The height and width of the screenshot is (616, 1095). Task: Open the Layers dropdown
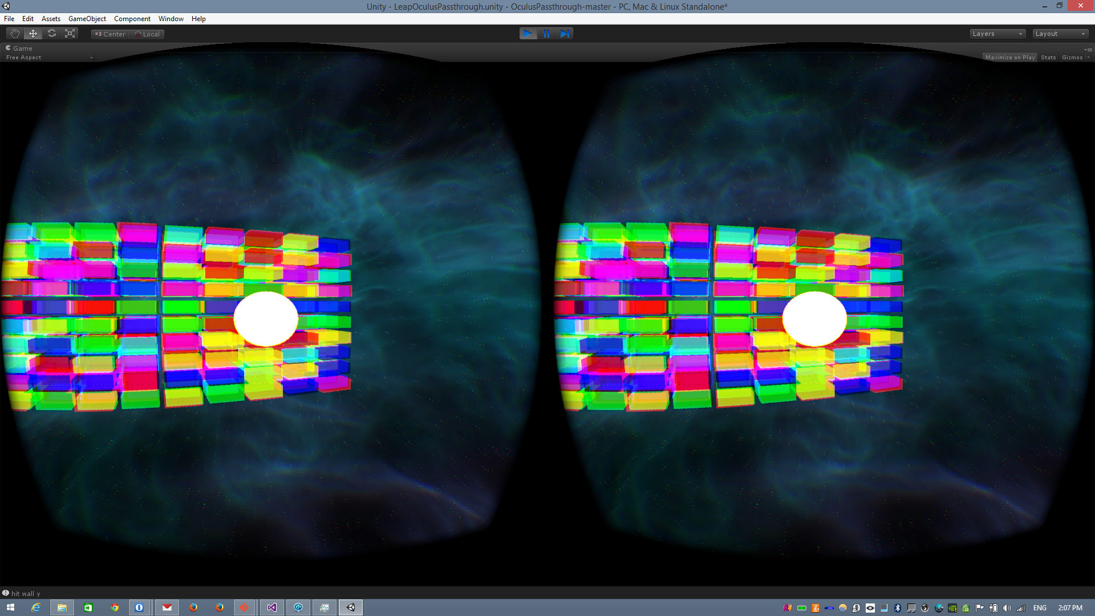pos(997,34)
